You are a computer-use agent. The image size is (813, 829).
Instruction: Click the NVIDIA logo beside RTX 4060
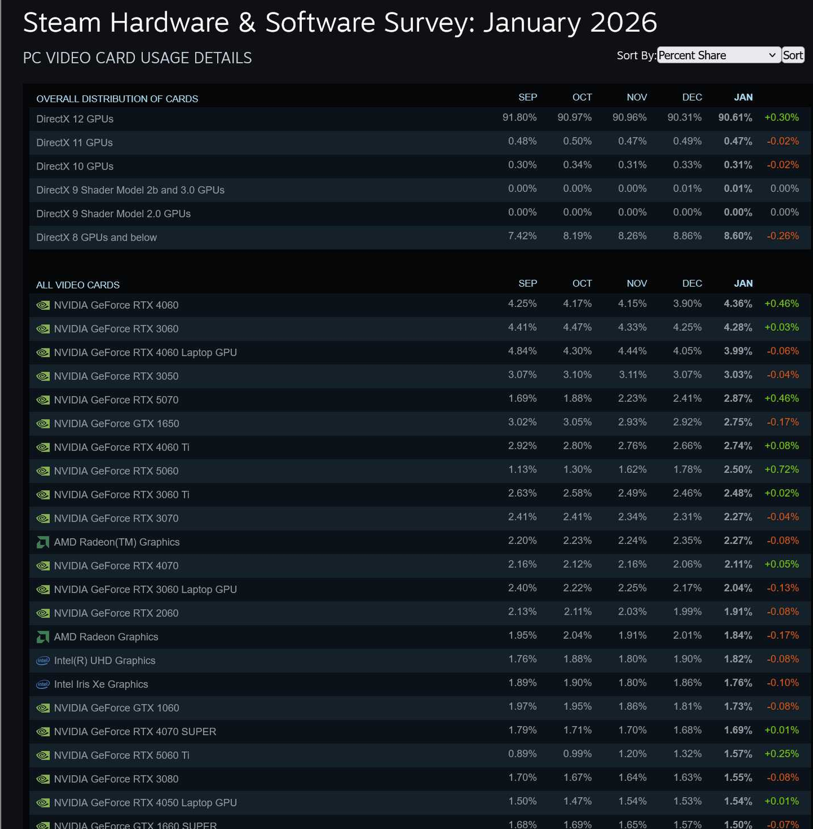coord(43,305)
